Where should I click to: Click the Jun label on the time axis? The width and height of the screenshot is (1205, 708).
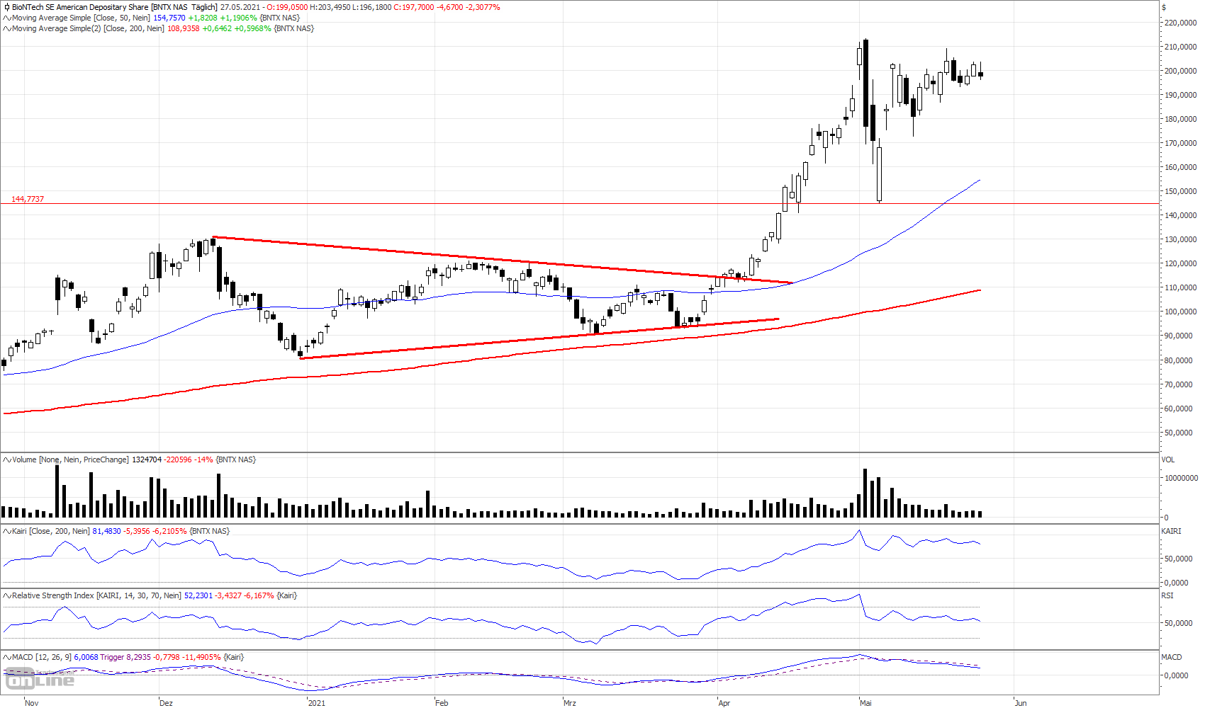[1021, 703]
